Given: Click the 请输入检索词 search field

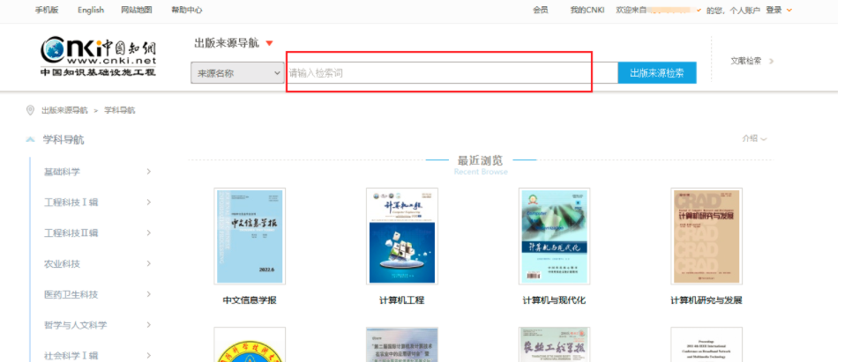Looking at the screenshot, I should (x=451, y=73).
